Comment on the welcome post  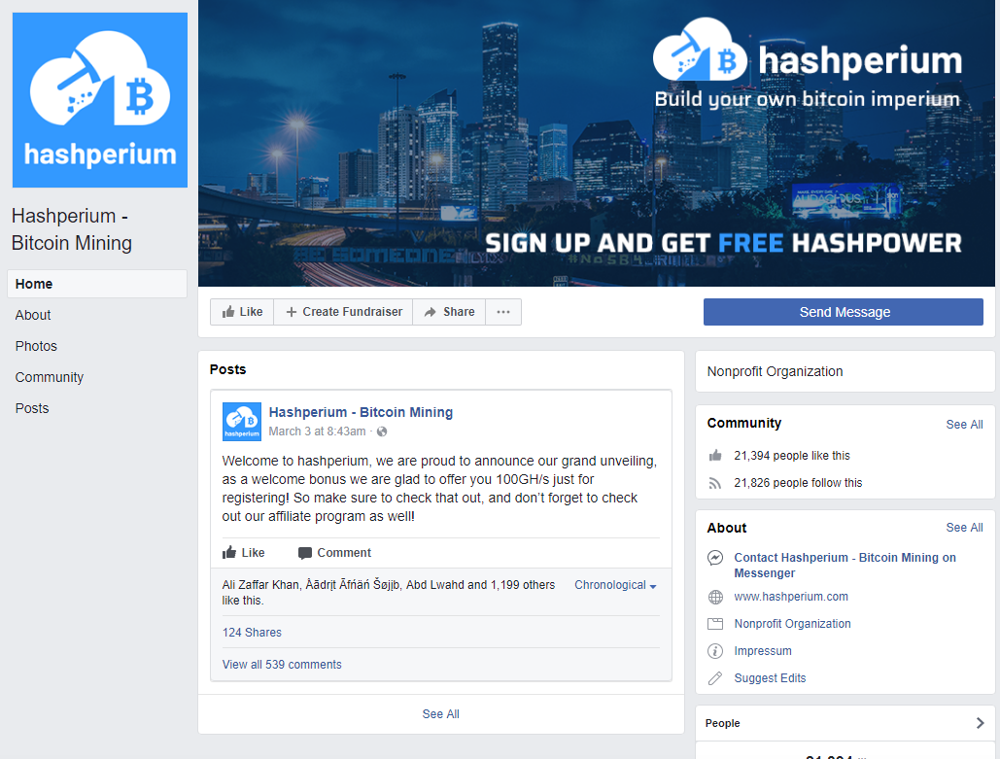click(335, 553)
